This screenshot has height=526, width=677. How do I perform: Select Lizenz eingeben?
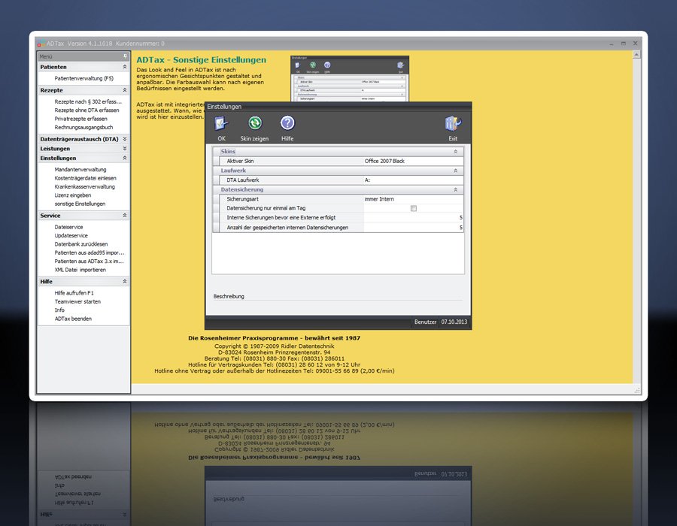72,195
